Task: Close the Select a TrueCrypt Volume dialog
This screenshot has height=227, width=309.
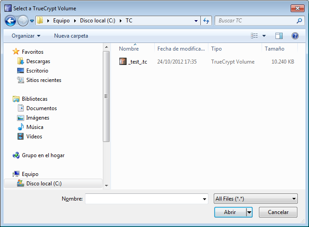Action: pyautogui.click(x=297, y=8)
